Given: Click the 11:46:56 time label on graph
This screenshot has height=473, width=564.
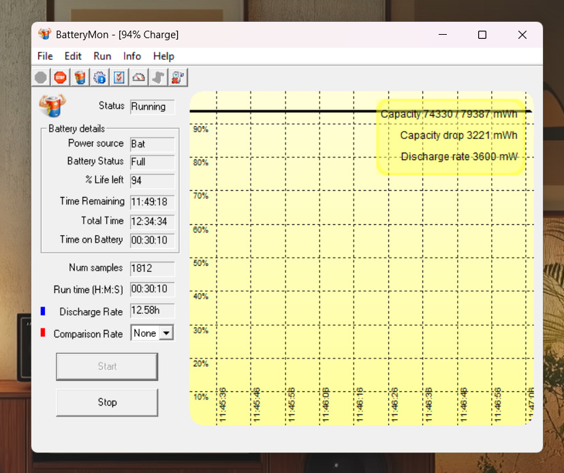Looking at the screenshot, I should [498, 405].
